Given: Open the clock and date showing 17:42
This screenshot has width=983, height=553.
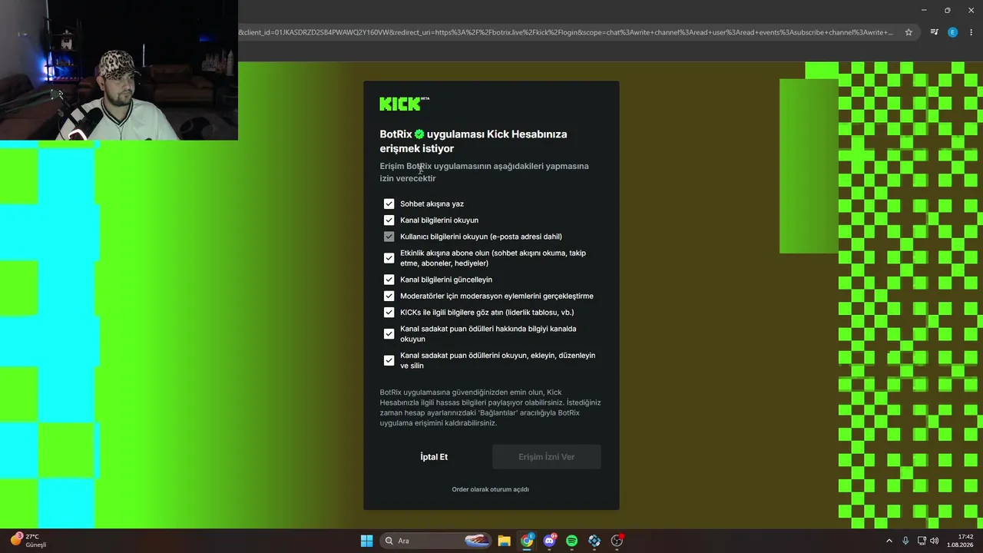Looking at the screenshot, I should coord(960,541).
